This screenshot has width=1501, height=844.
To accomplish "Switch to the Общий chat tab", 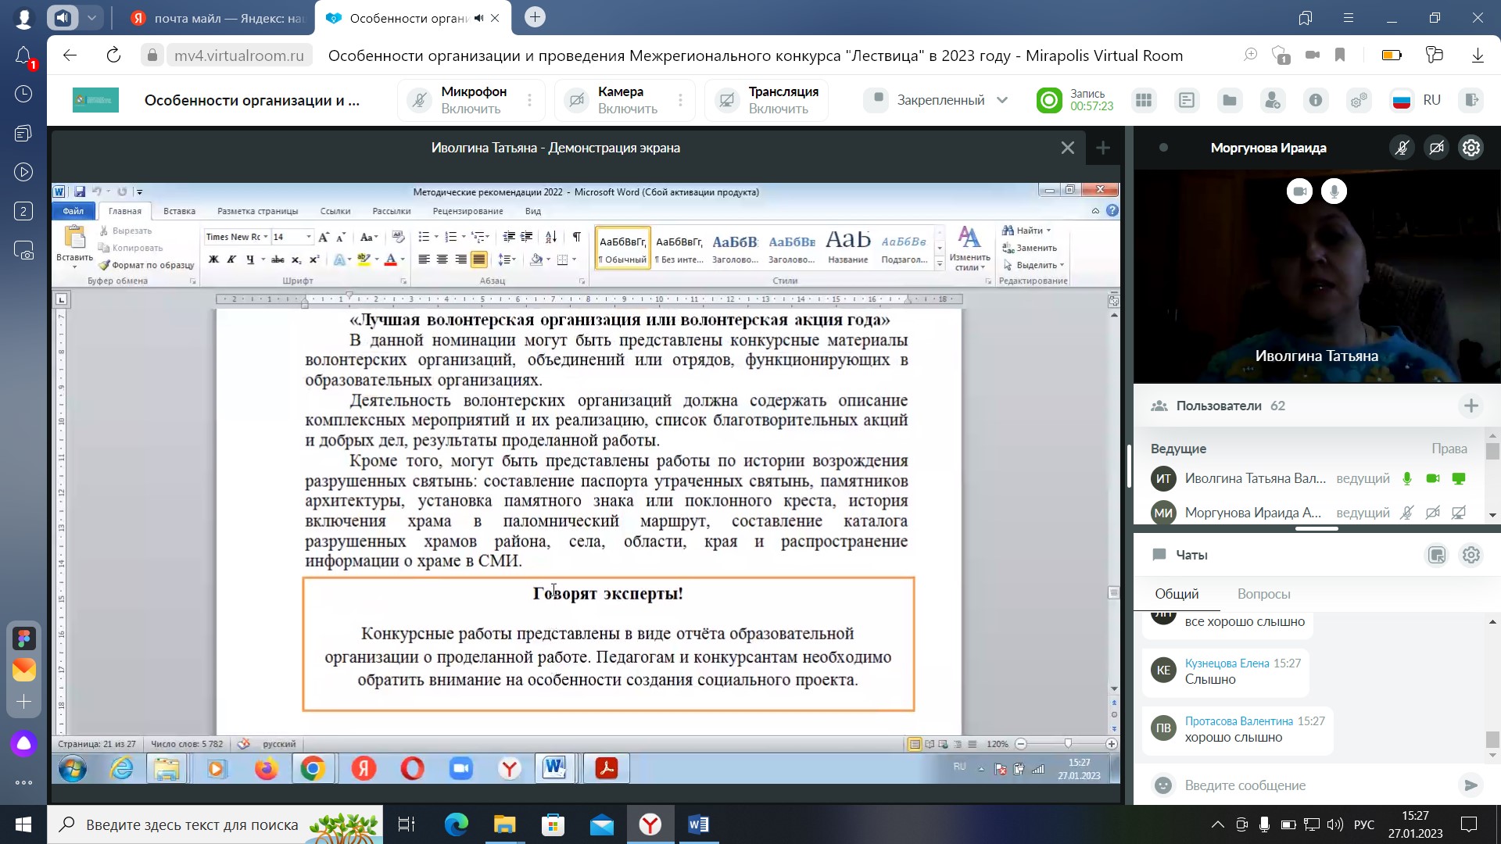I will (x=1177, y=594).
